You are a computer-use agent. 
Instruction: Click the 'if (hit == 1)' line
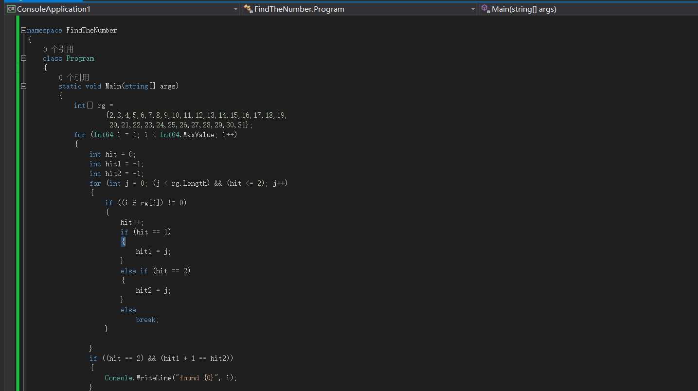pos(146,232)
